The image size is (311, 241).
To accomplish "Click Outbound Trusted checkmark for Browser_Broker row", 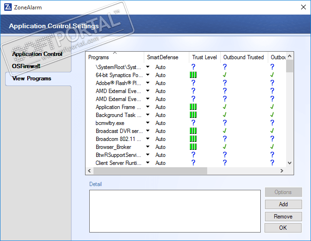I will click(225, 147).
